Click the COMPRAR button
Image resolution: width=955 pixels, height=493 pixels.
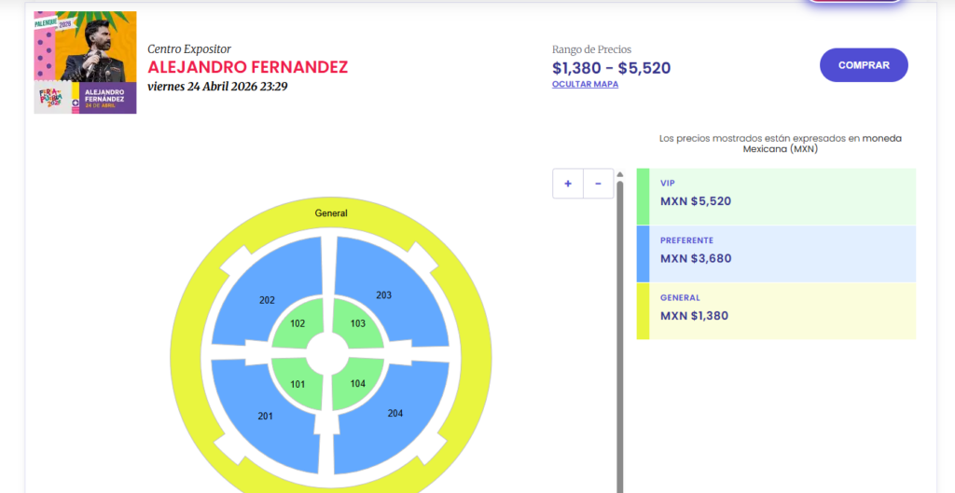pos(864,65)
